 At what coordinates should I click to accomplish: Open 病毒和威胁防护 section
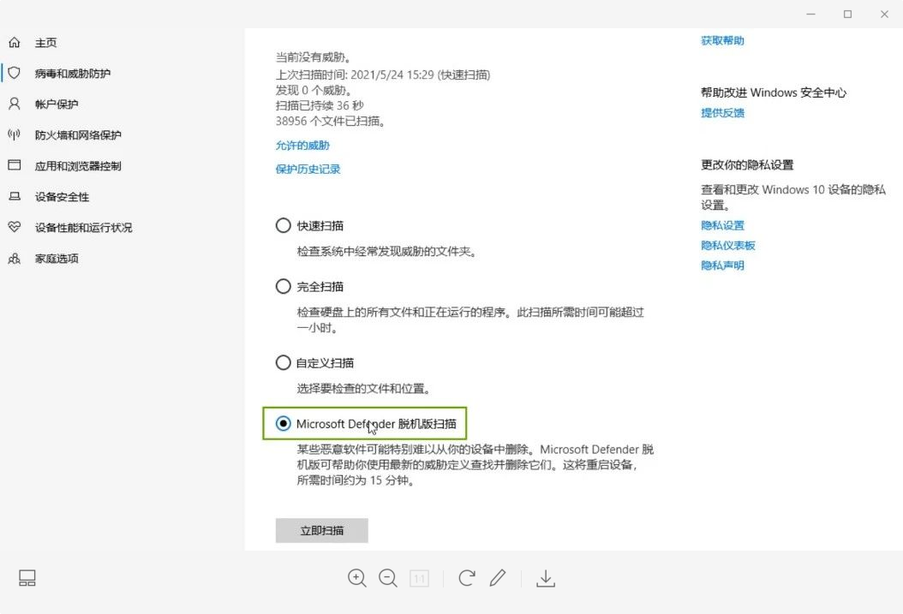click(x=73, y=73)
